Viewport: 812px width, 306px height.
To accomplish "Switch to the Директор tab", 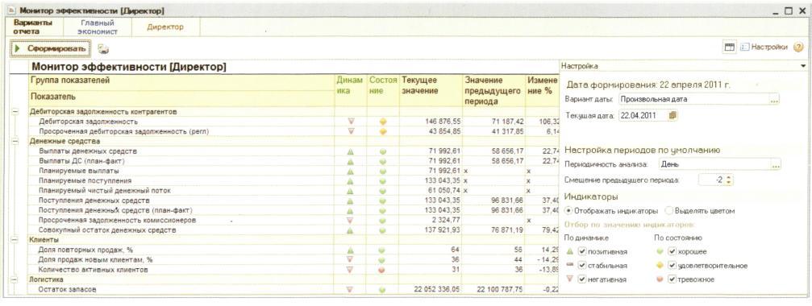I will [165, 27].
